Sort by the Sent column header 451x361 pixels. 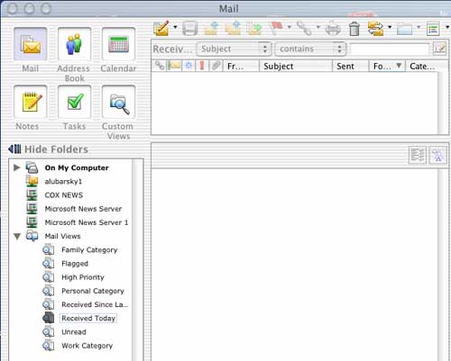tap(351, 66)
